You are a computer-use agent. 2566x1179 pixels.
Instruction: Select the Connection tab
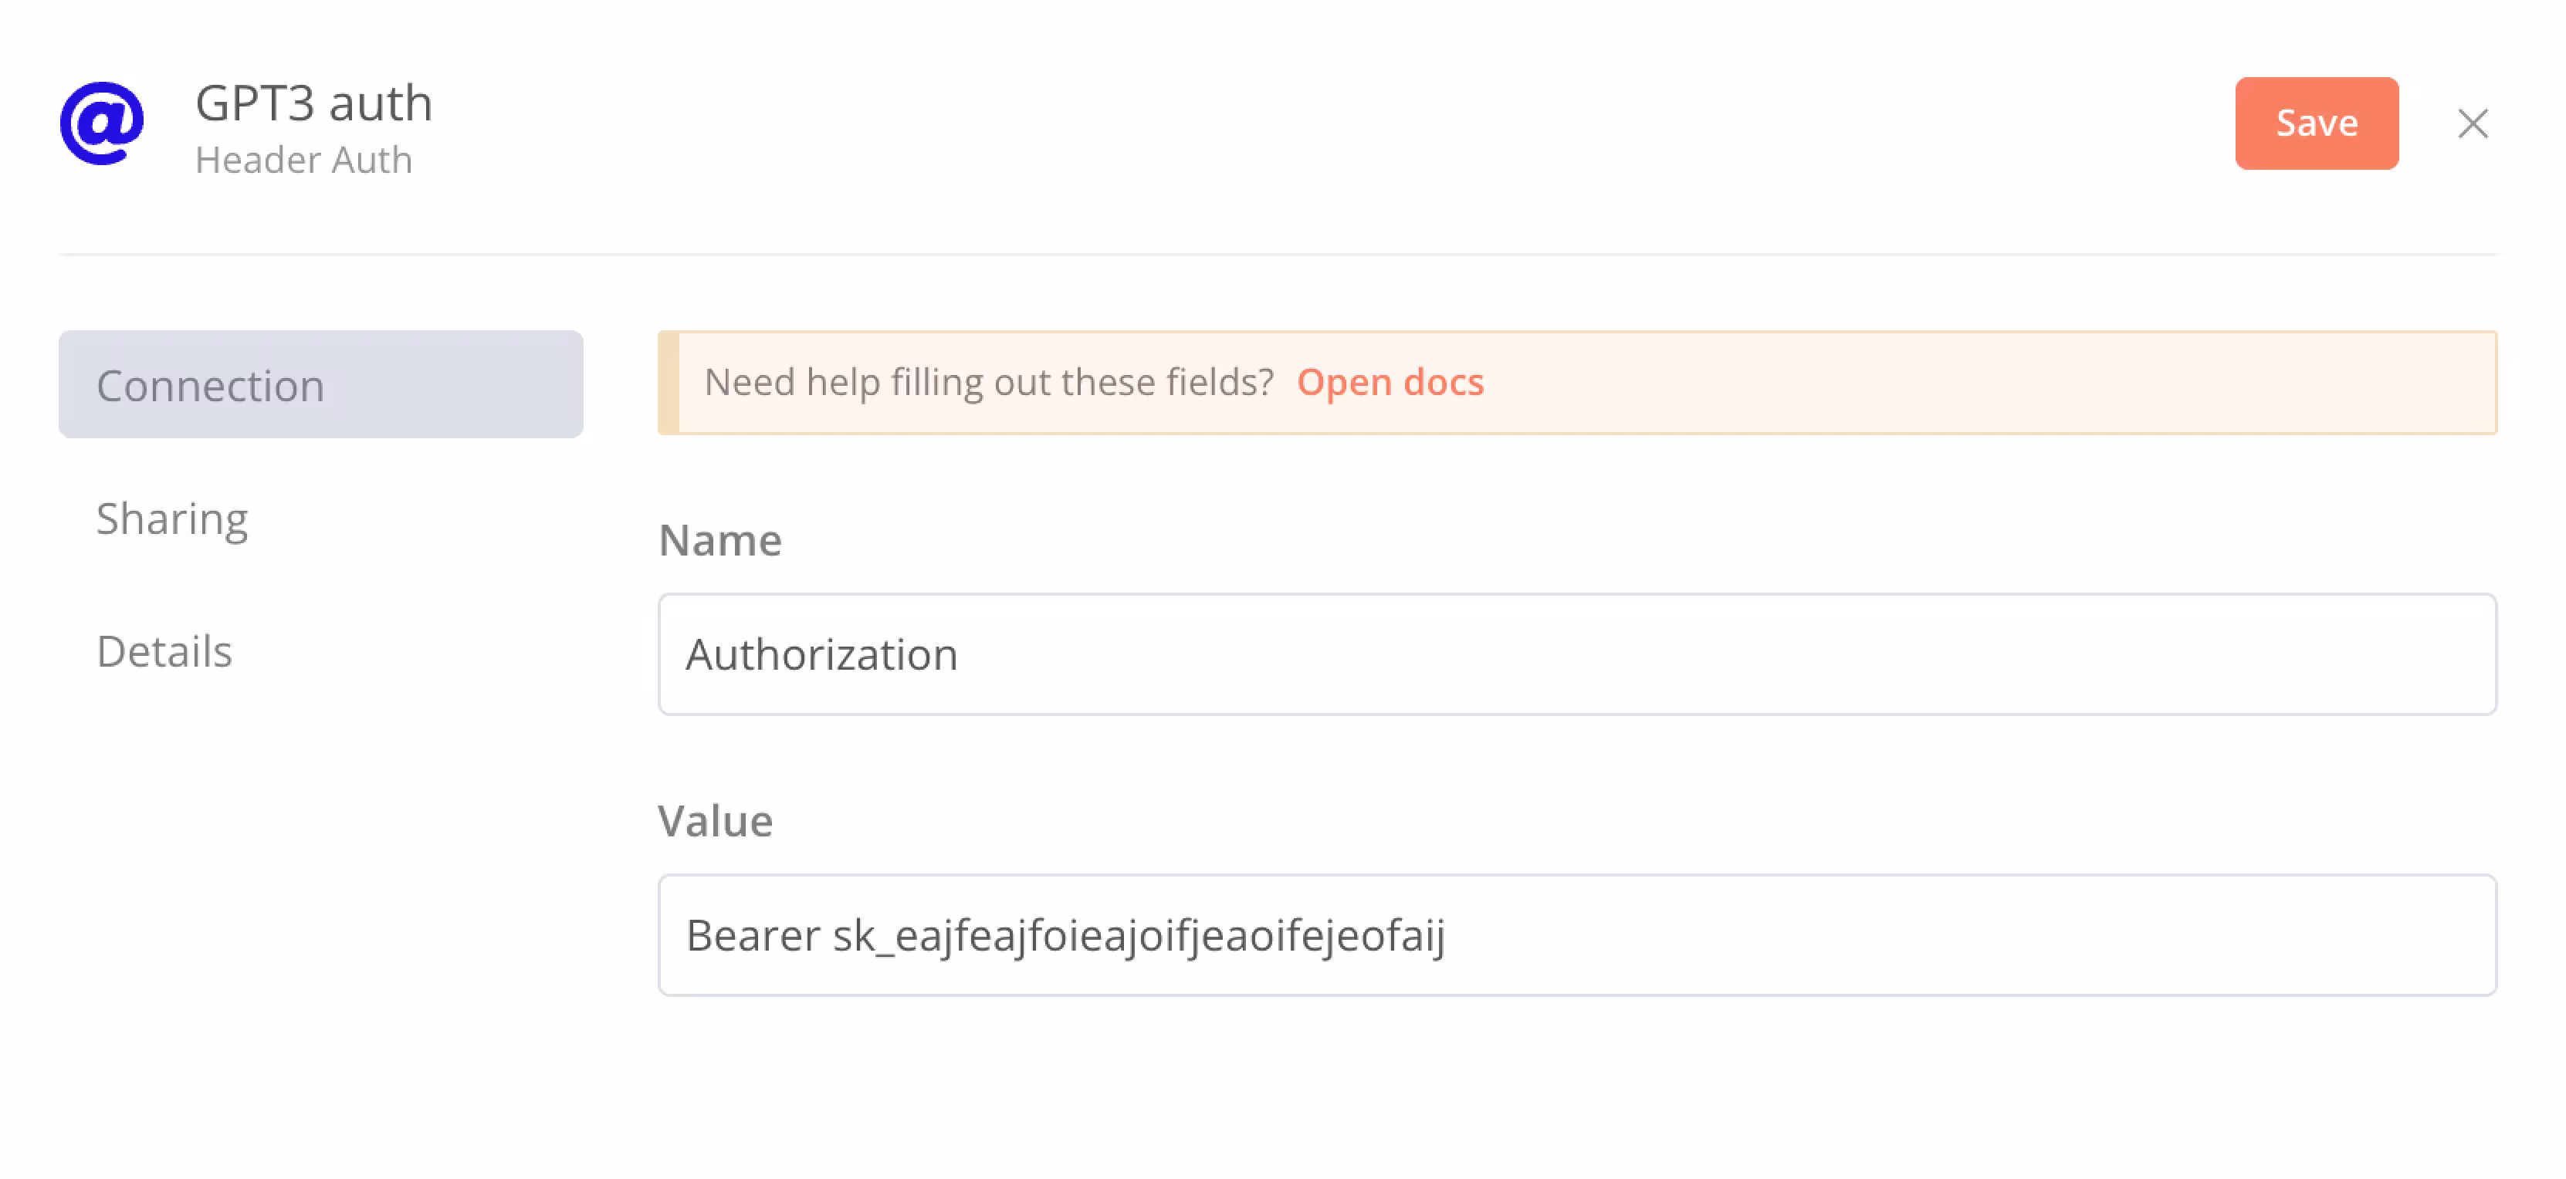pyautogui.click(x=321, y=384)
